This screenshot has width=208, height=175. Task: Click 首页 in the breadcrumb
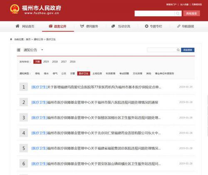[x=28, y=39]
